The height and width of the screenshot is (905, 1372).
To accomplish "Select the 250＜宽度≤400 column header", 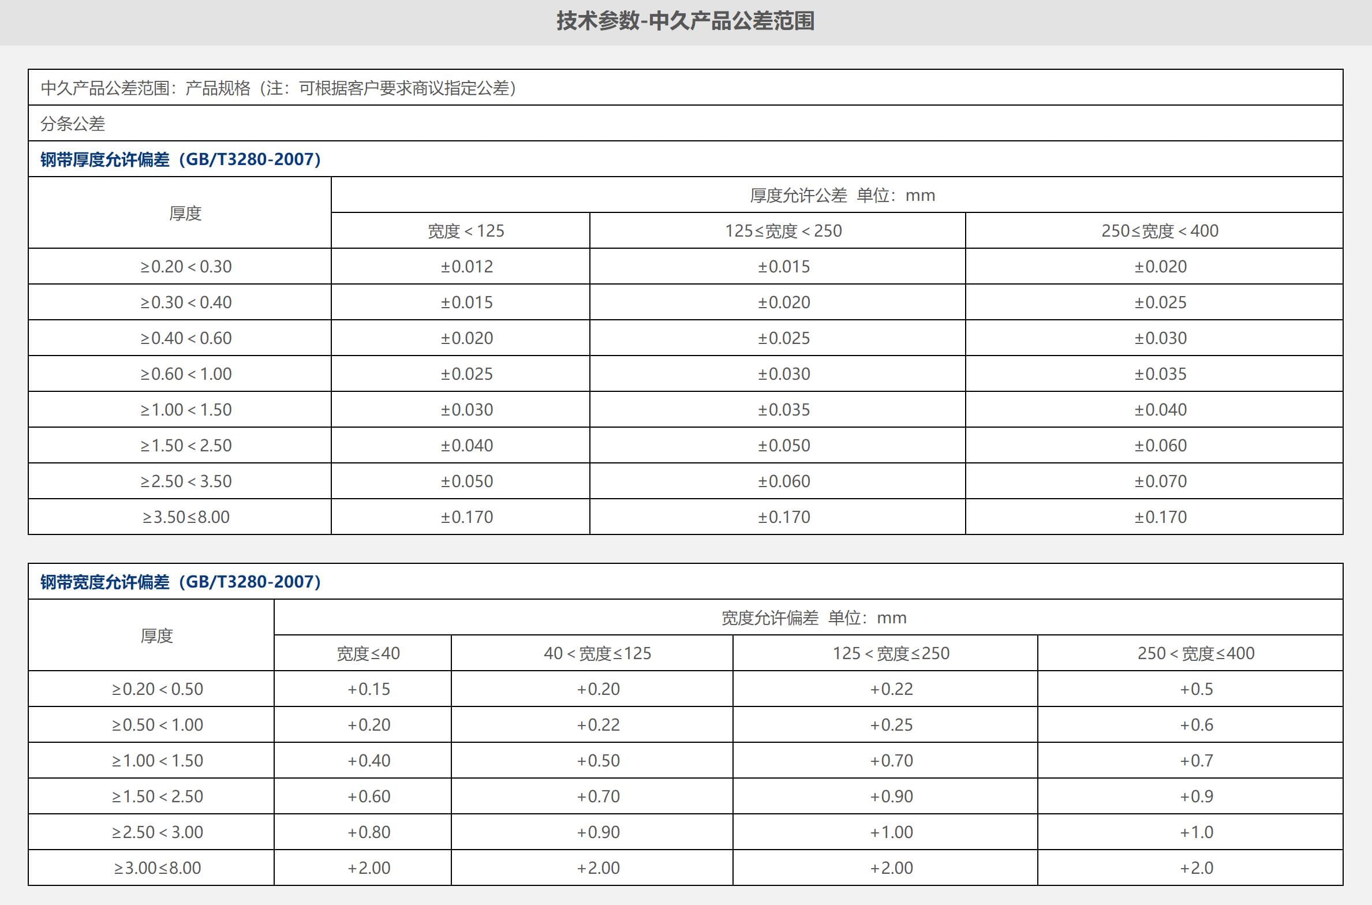I will coord(1196,654).
